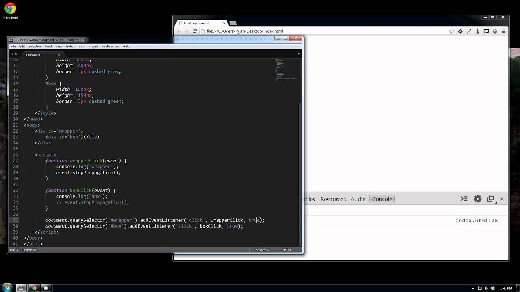This screenshot has height=292, width=520.
Task: Close the index.html tab in Sublime
Action: [x=59, y=54]
